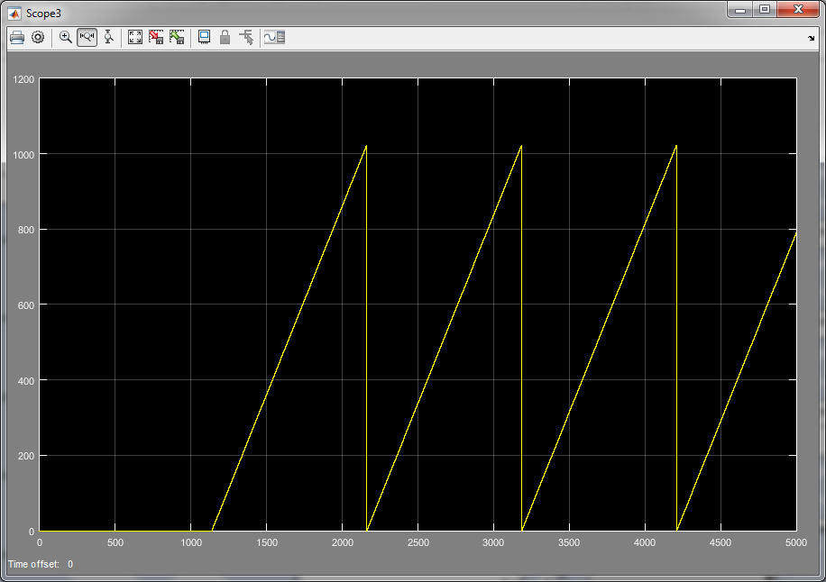
Task: Restore saved axes settings icon
Action: (177, 37)
